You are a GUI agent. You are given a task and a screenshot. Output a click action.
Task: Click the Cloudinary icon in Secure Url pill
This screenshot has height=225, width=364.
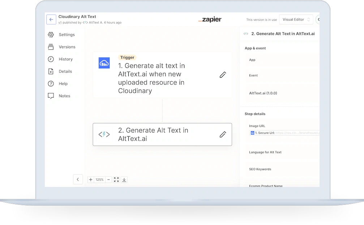(252, 133)
